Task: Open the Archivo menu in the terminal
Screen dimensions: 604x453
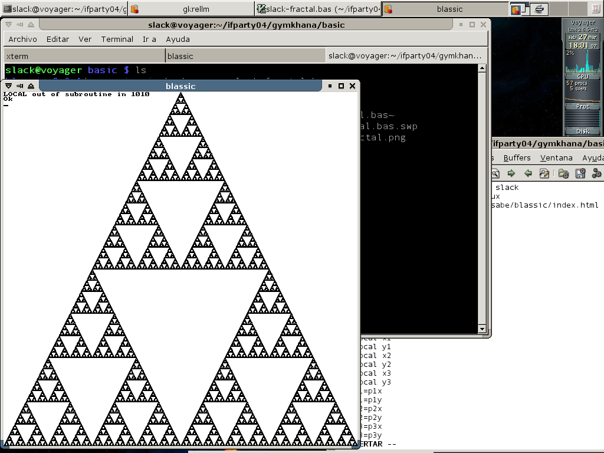Action: pos(22,39)
